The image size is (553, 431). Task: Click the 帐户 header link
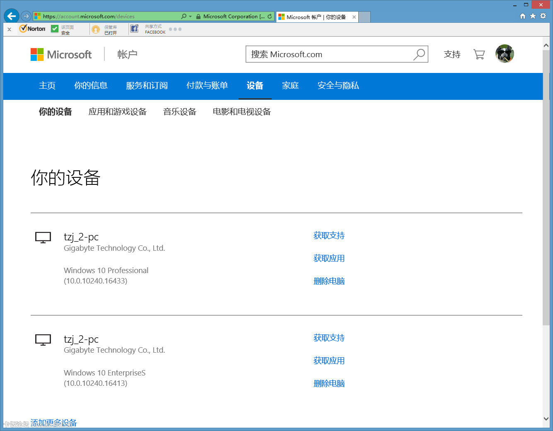(x=127, y=54)
